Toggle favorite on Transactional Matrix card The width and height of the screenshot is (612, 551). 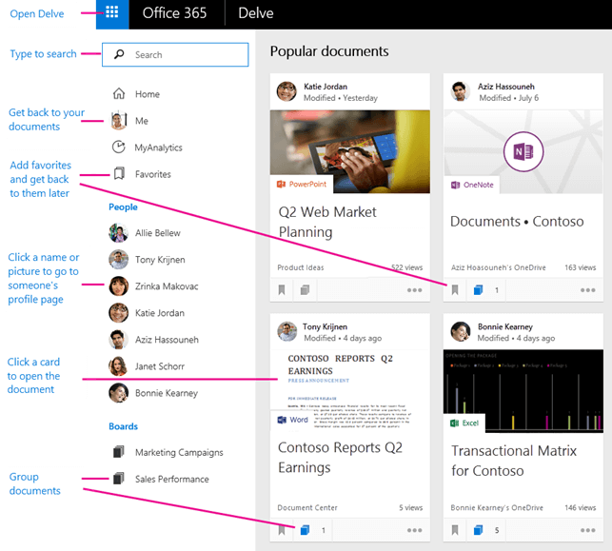[x=455, y=530]
